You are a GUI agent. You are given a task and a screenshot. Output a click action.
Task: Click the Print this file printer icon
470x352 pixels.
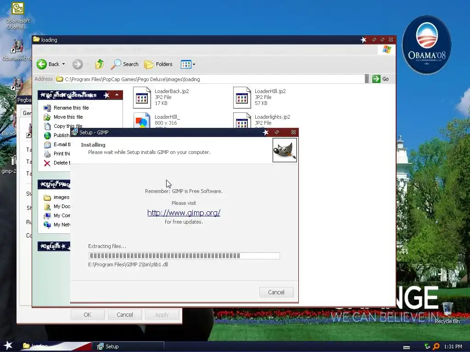tap(47, 154)
